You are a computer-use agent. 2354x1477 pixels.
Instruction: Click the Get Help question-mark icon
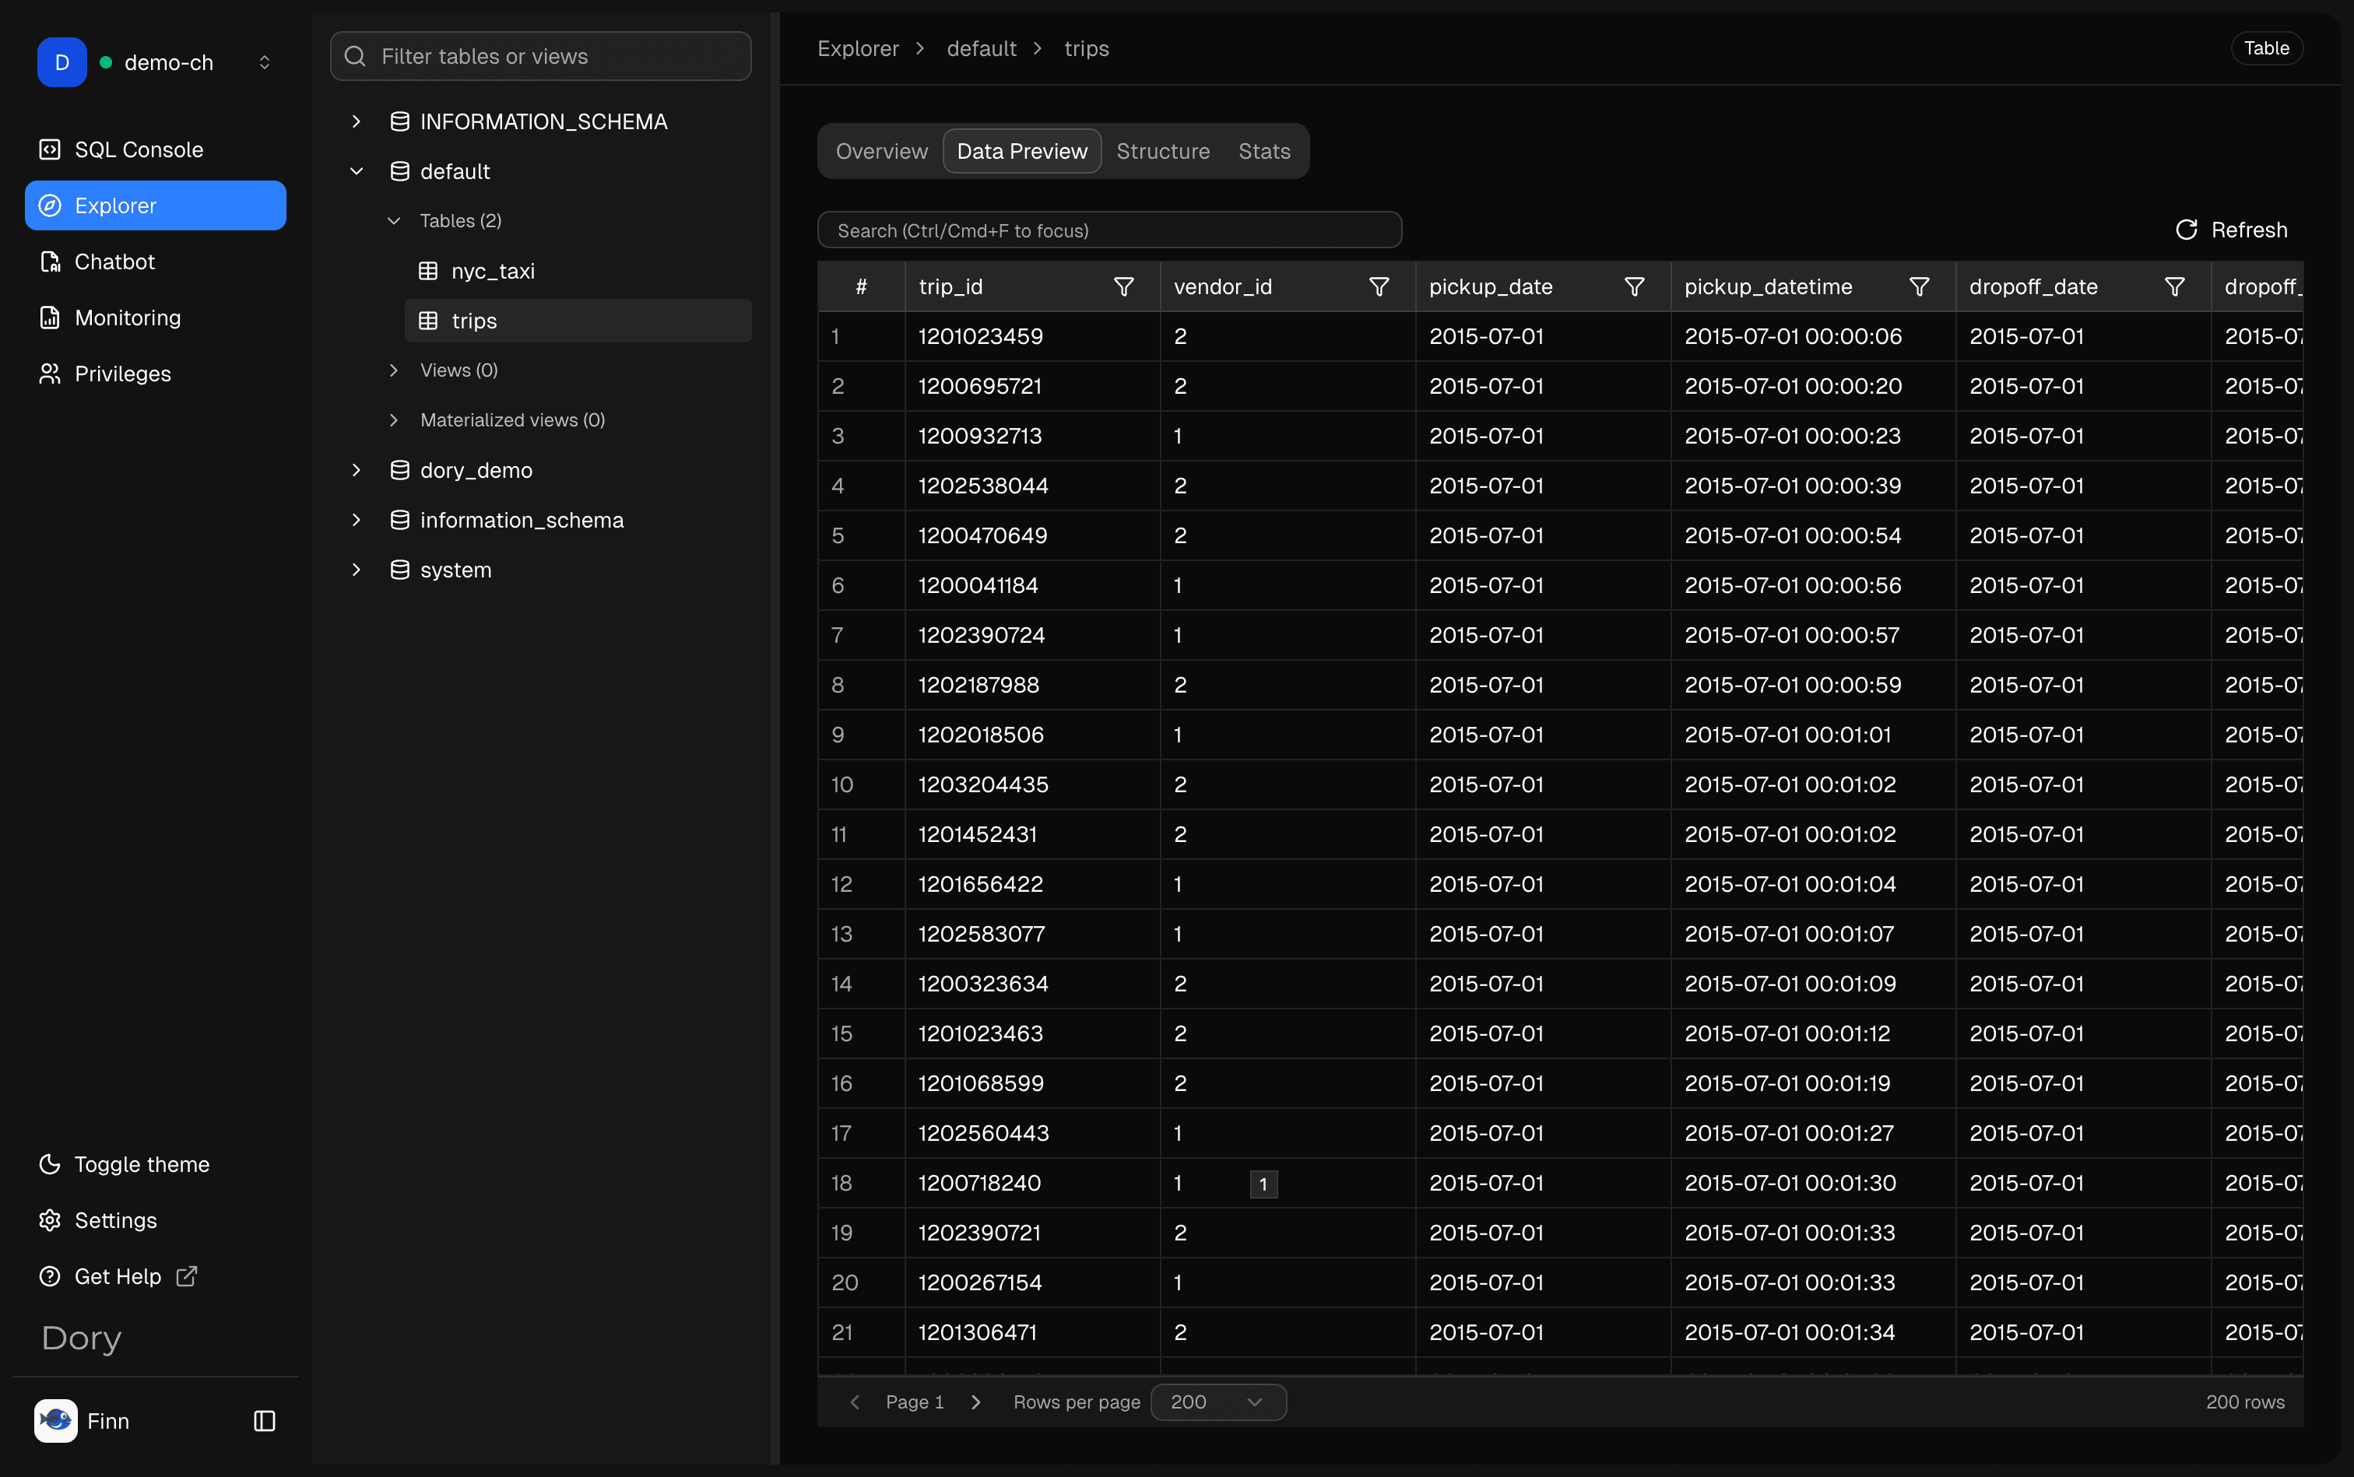(50, 1275)
